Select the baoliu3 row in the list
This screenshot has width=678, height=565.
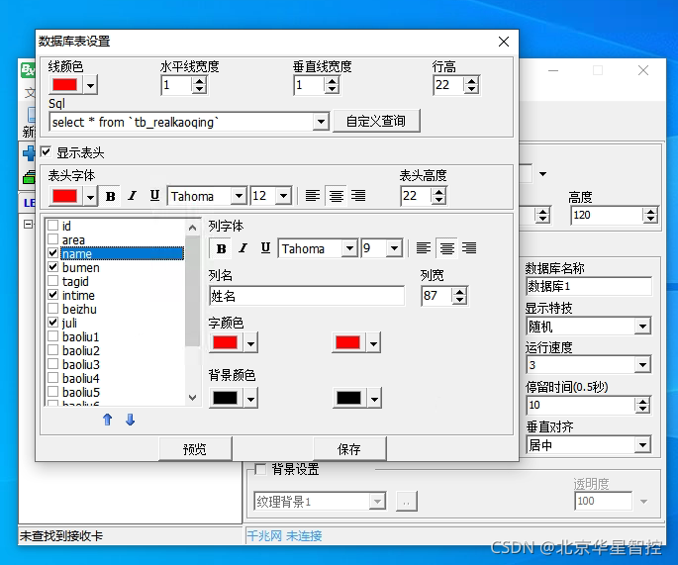80,364
